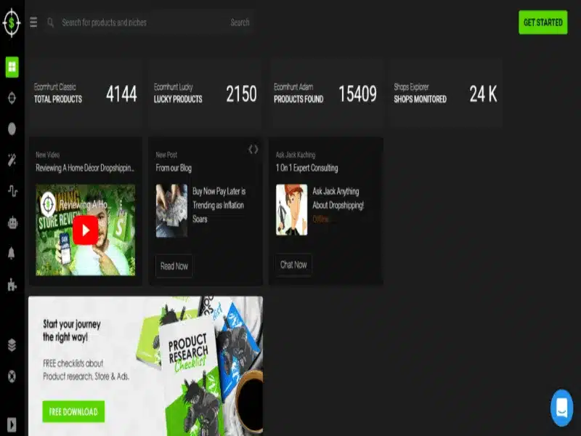Viewport: 581px width, 436px height.
Task: Open the robot sidebar icon
Action: 12,222
